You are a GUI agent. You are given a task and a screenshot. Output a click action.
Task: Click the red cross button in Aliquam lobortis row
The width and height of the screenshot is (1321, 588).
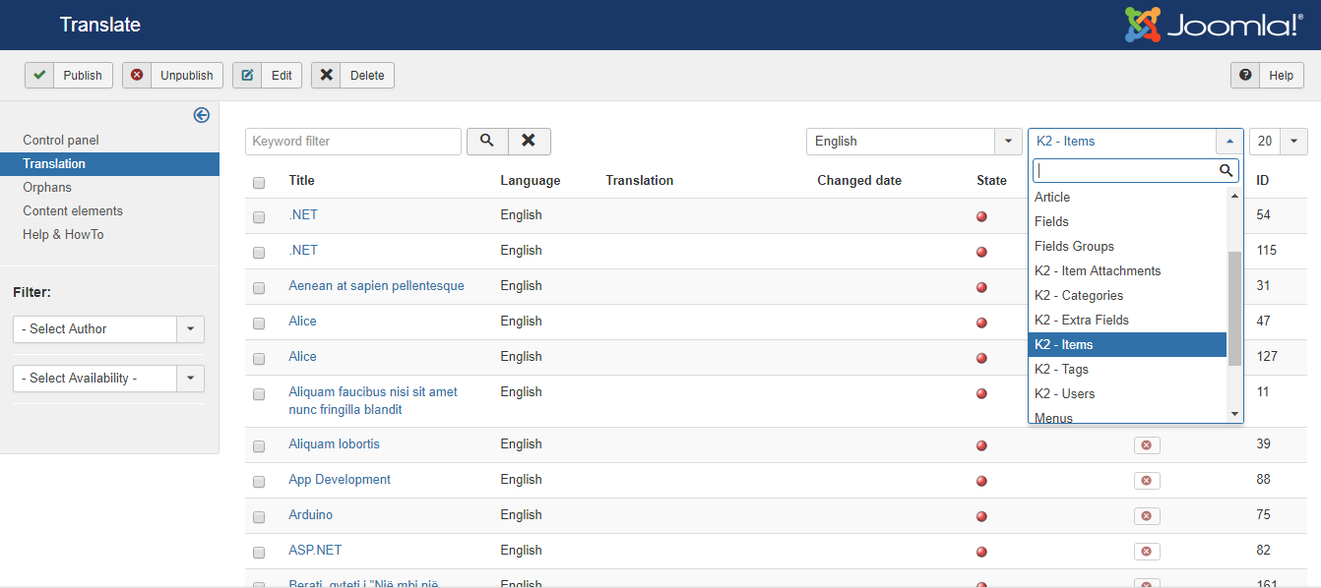click(x=1147, y=445)
